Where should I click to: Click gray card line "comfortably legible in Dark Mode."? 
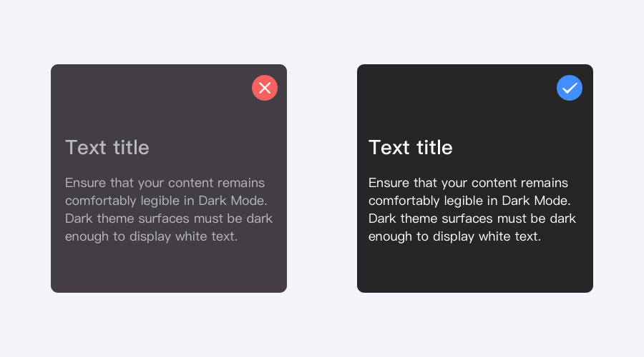coord(166,201)
